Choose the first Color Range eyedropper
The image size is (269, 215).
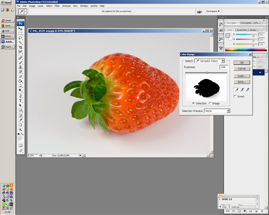coord(237,90)
